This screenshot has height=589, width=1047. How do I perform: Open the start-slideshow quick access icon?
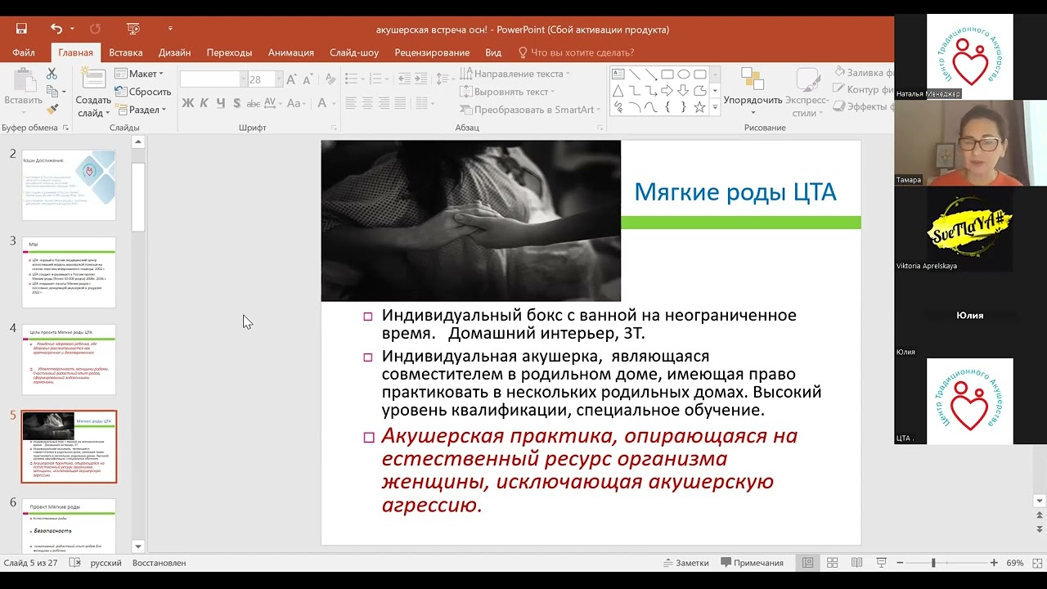[x=132, y=29]
